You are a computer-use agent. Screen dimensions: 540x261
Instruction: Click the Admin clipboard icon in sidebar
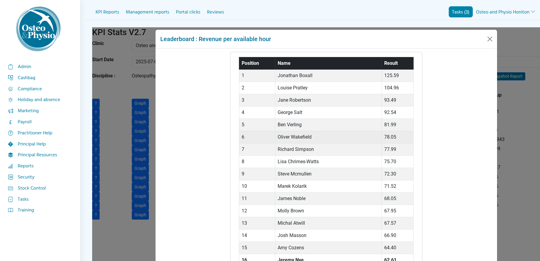click(x=11, y=67)
